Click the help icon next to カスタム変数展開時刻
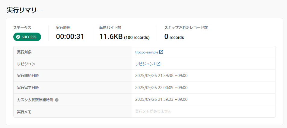Image resolution: width=287 pixels, height=128 pixels. pyautogui.click(x=57, y=100)
